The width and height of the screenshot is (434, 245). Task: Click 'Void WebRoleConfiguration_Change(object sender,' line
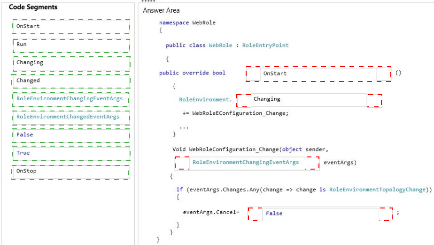[250, 149]
